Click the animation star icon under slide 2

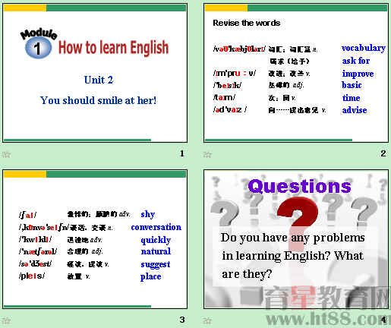point(207,154)
